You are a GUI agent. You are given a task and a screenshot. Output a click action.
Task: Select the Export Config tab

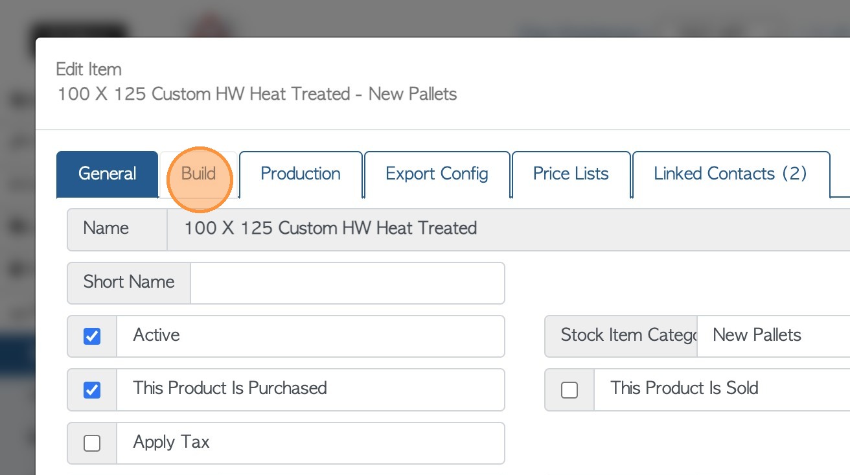pos(437,174)
